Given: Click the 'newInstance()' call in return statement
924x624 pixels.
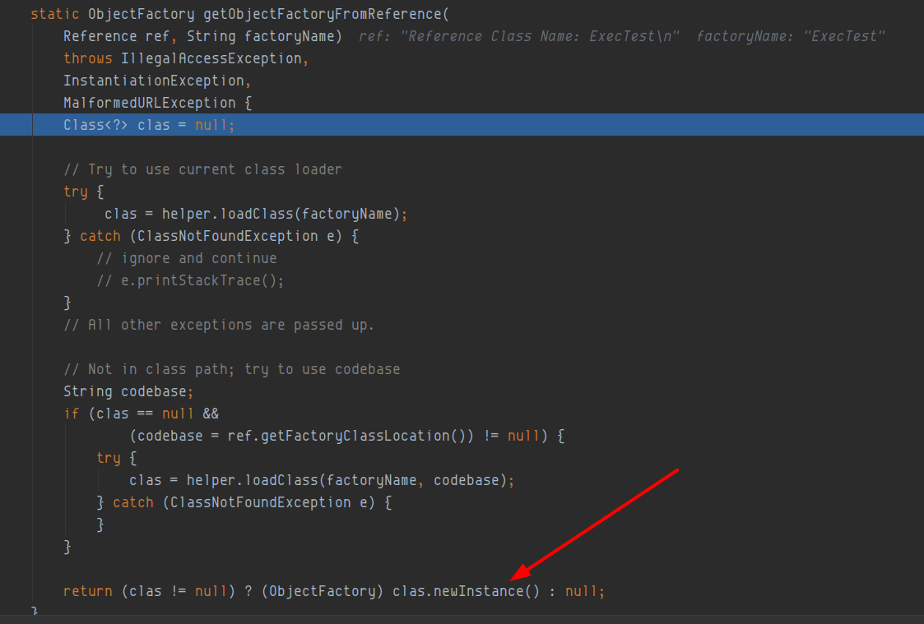Looking at the screenshot, I should pyautogui.click(x=486, y=591).
